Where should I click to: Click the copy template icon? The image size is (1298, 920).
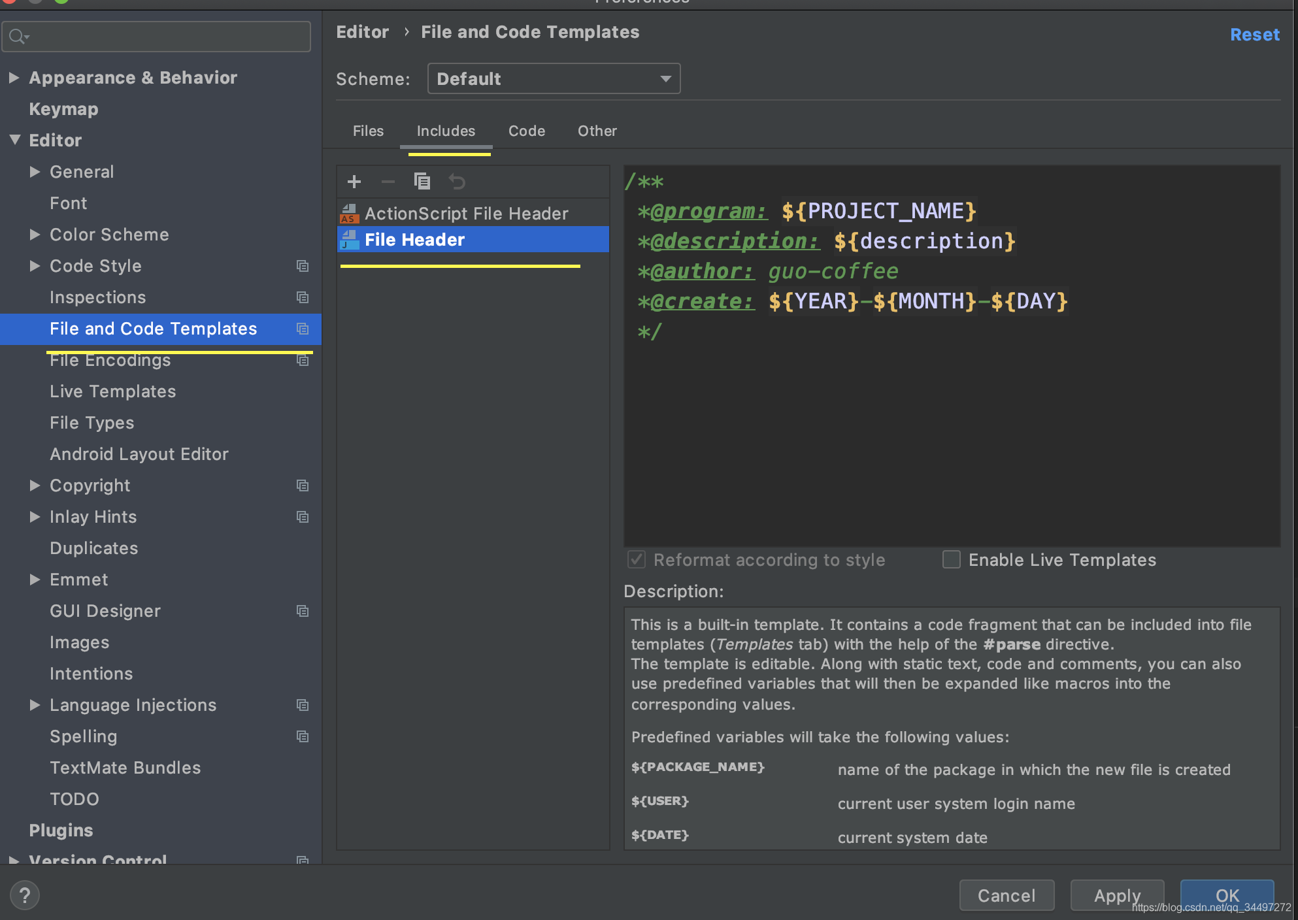coord(422,182)
